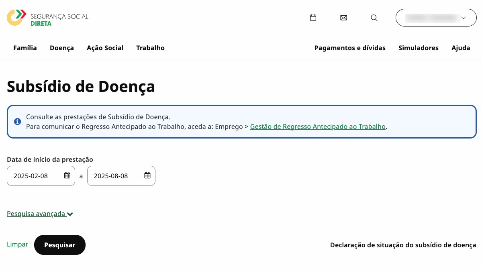This screenshot has height=271, width=482.
Task: Click the Segurança Social Direta logo
Action: 47,18
